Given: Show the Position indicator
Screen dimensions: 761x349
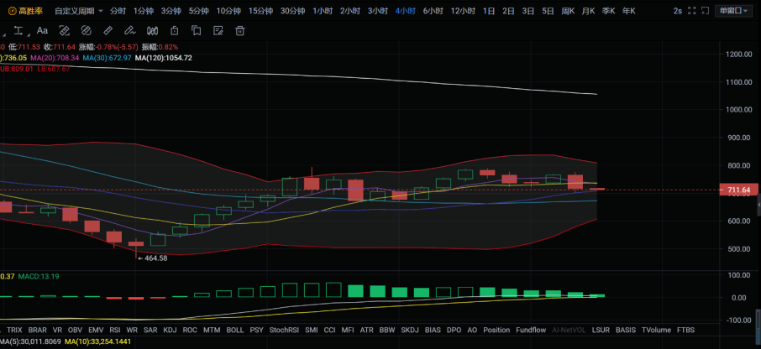Looking at the screenshot, I should pyautogui.click(x=496, y=330).
